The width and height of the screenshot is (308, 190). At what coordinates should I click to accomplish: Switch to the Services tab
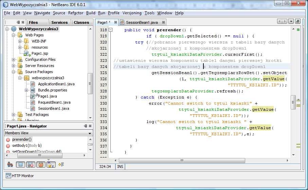pos(59,22)
